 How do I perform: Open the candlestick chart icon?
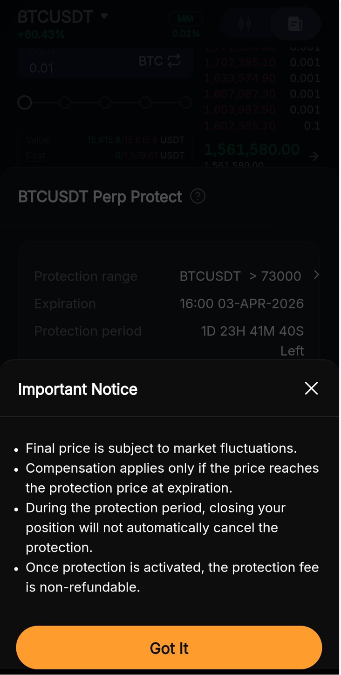pyautogui.click(x=245, y=23)
